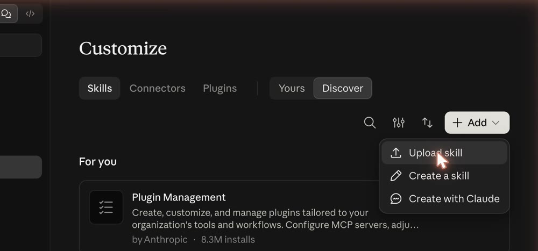
Task: Click the 'by Anthropic' author text
Action: 160,239
